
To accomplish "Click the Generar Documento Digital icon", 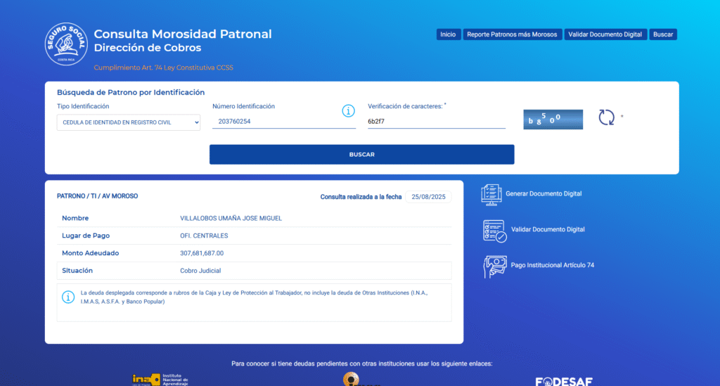I will pos(490,194).
